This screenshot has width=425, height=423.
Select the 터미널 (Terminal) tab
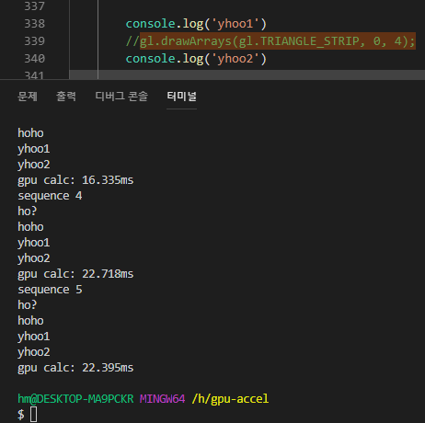tap(181, 97)
